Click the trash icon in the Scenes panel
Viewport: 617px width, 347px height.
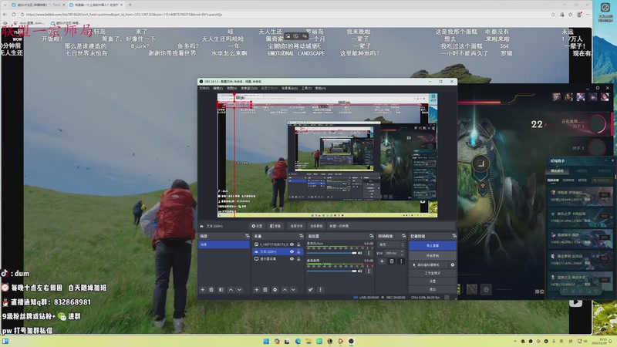pos(211,290)
